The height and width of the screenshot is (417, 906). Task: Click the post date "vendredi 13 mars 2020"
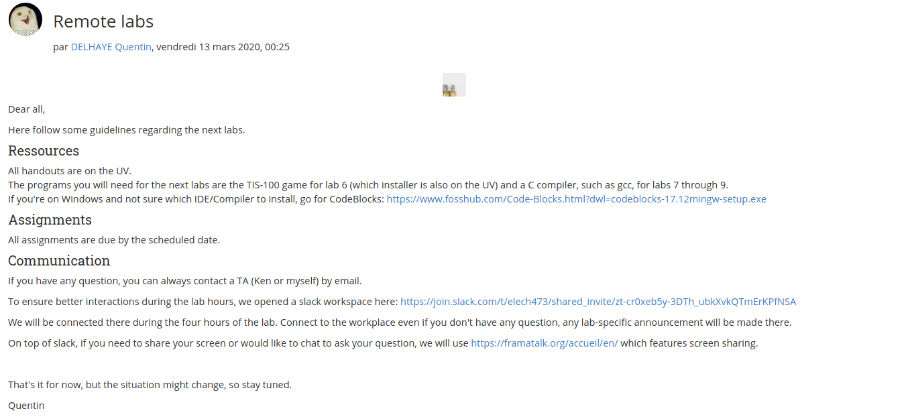pyautogui.click(x=208, y=47)
